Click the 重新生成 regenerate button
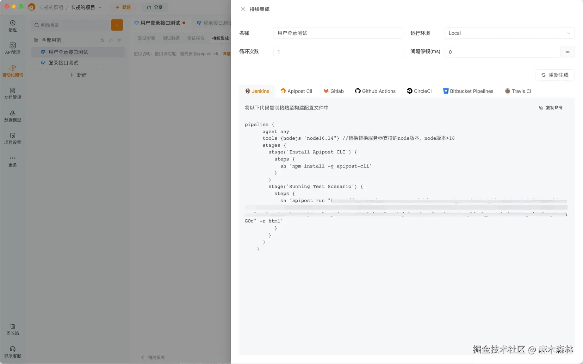Image resolution: width=583 pixels, height=364 pixels. (x=555, y=75)
